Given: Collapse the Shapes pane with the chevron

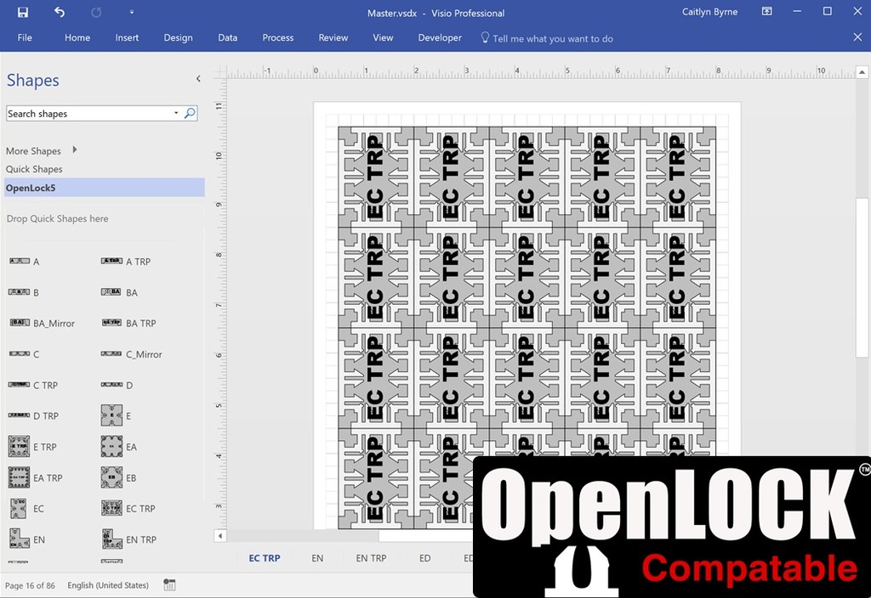Looking at the screenshot, I should point(198,79).
